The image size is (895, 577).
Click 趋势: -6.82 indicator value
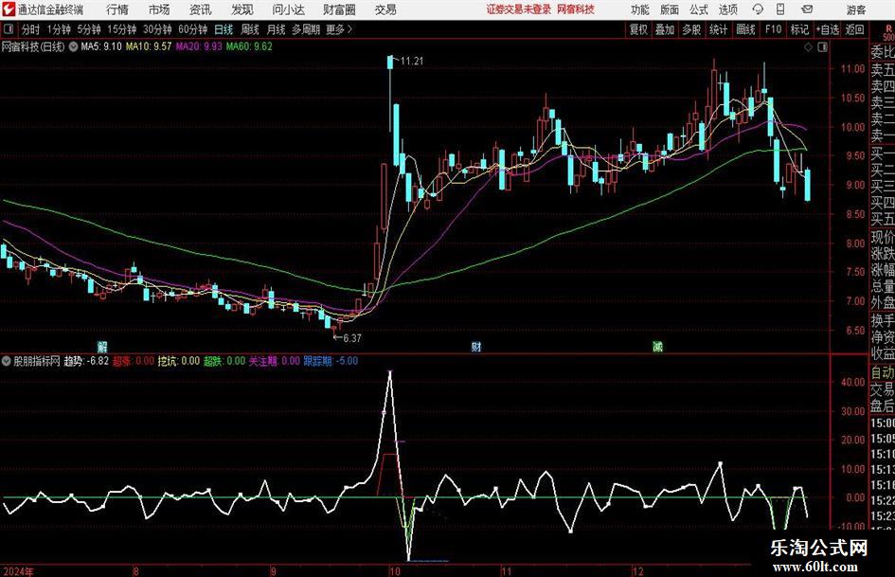(86, 361)
